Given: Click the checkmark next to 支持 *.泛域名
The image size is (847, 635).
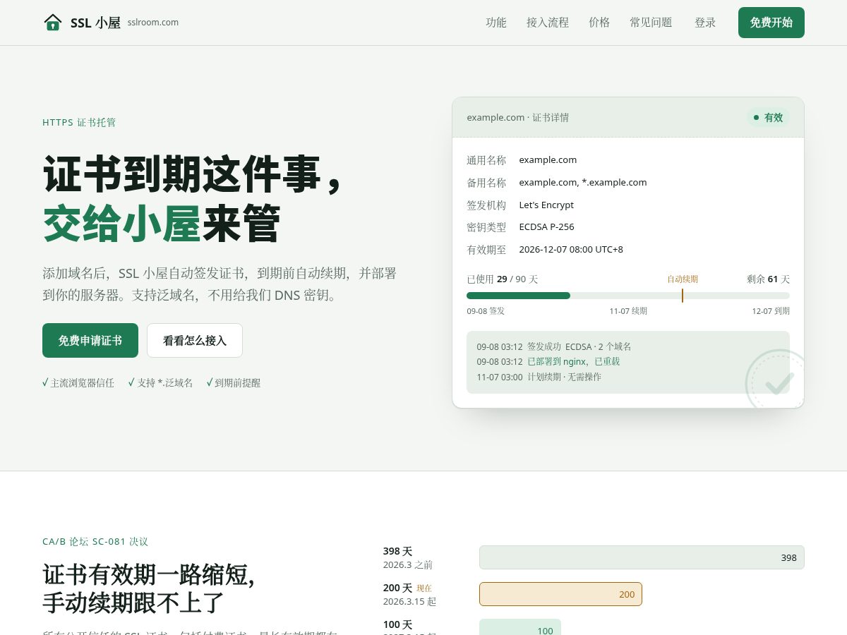Looking at the screenshot, I should pos(131,382).
